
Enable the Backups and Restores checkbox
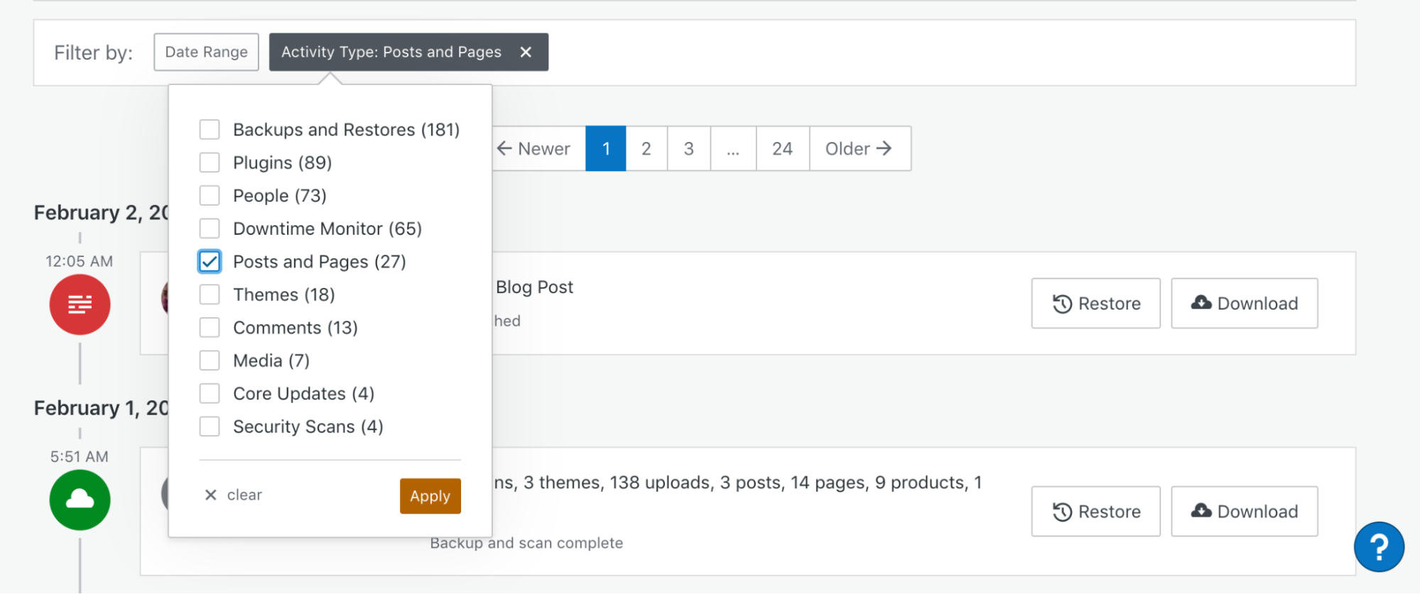pos(210,130)
